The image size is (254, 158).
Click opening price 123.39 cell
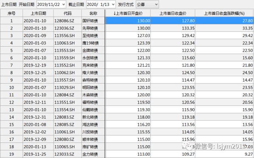click(128, 43)
